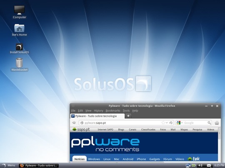Open the Internet SAPO link
This screenshot has width=225, height=168.
click(x=105, y=129)
